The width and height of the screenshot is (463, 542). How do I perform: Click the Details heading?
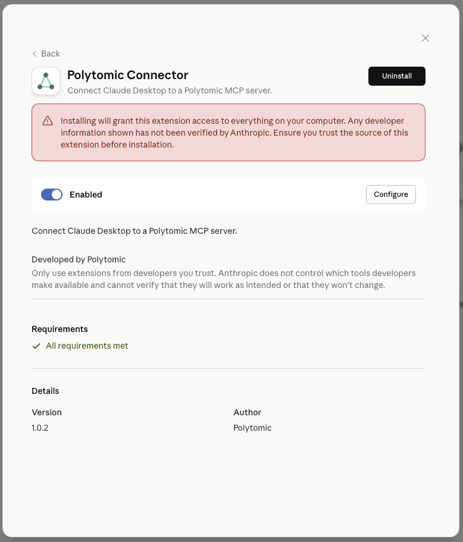click(45, 391)
